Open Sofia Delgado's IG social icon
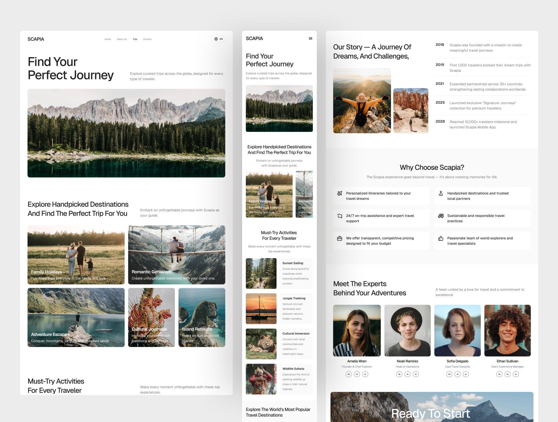The height and width of the screenshot is (422, 558). click(x=466, y=374)
